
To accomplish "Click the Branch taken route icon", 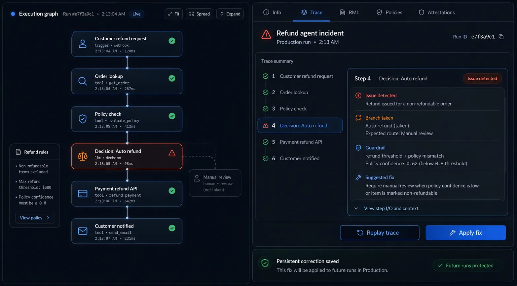I will 358,118.
